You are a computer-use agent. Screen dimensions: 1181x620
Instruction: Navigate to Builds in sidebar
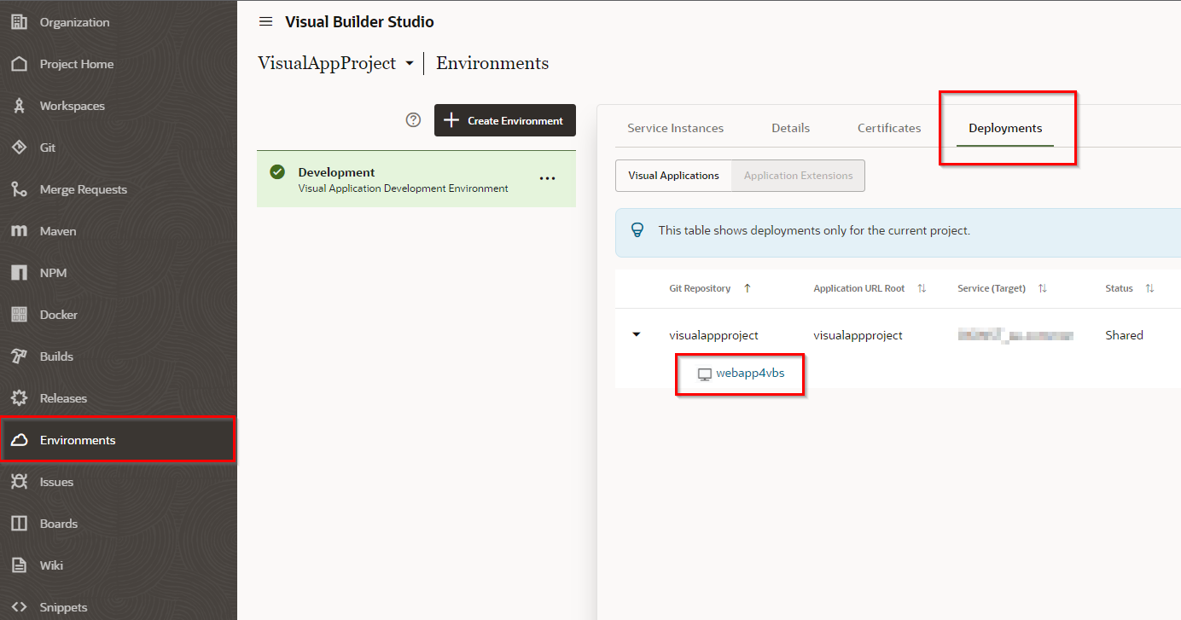[x=56, y=356]
